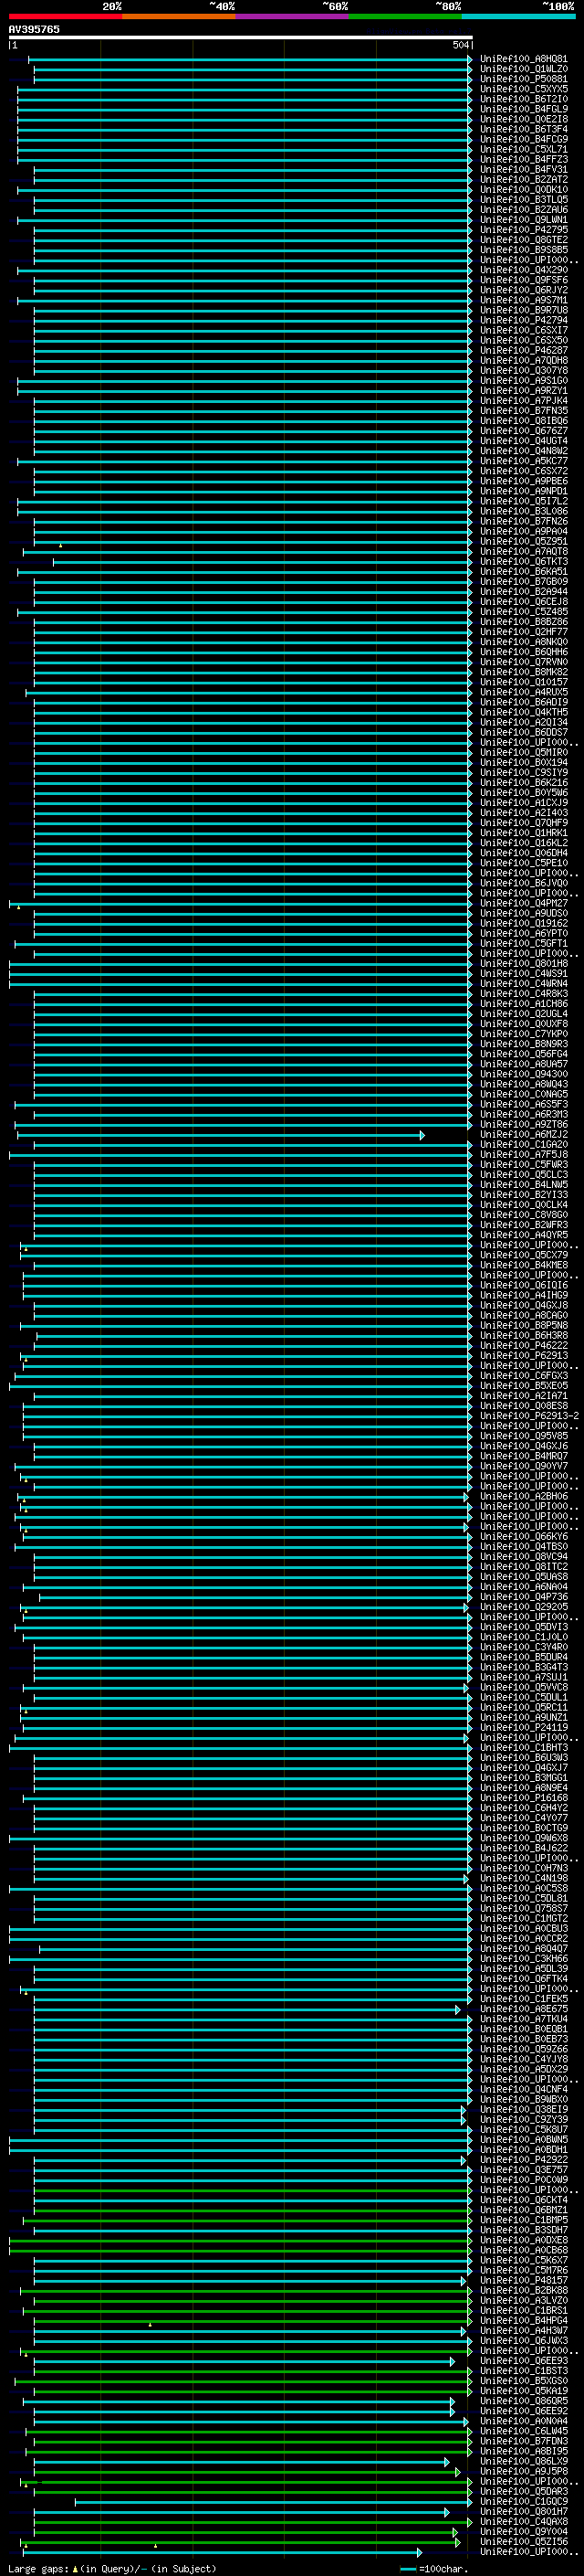Select hit label UniRef100_A8HQ81

click(524, 59)
